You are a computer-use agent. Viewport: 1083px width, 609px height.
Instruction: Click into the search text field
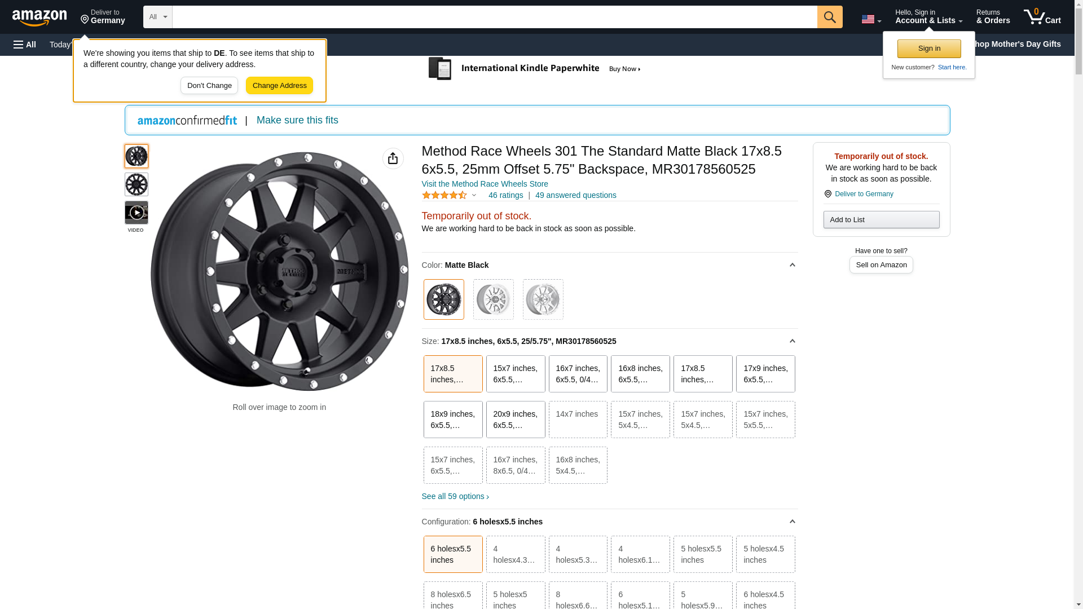(494, 17)
